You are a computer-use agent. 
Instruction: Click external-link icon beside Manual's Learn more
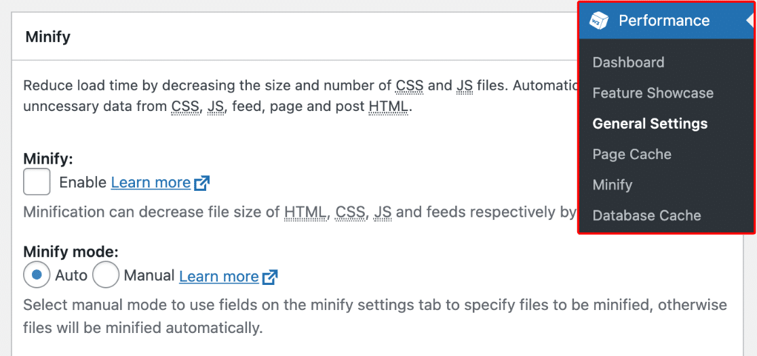(x=270, y=276)
